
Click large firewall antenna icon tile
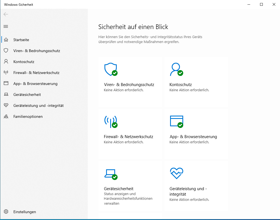[x=111, y=122]
